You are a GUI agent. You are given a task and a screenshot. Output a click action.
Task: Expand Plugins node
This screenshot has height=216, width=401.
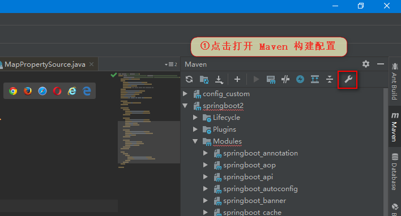pyautogui.click(x=195, y=129)
